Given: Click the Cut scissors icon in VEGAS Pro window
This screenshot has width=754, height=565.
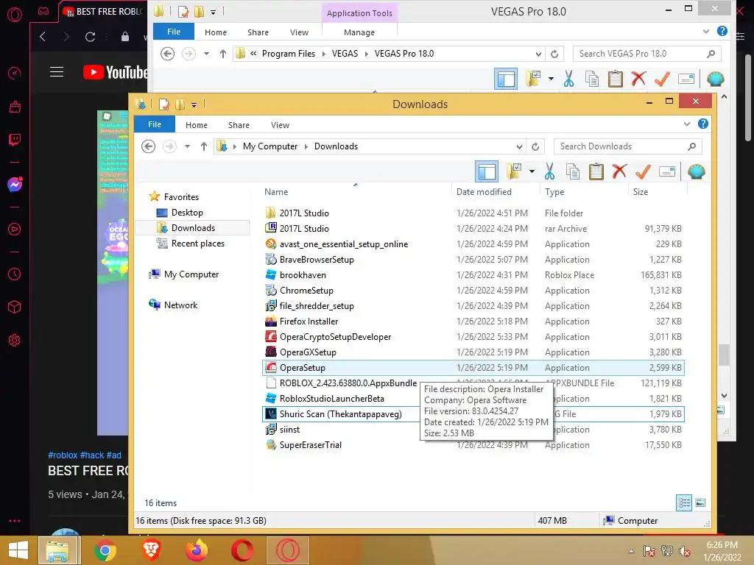Looking at the screenshot, I should coord(569,79).
